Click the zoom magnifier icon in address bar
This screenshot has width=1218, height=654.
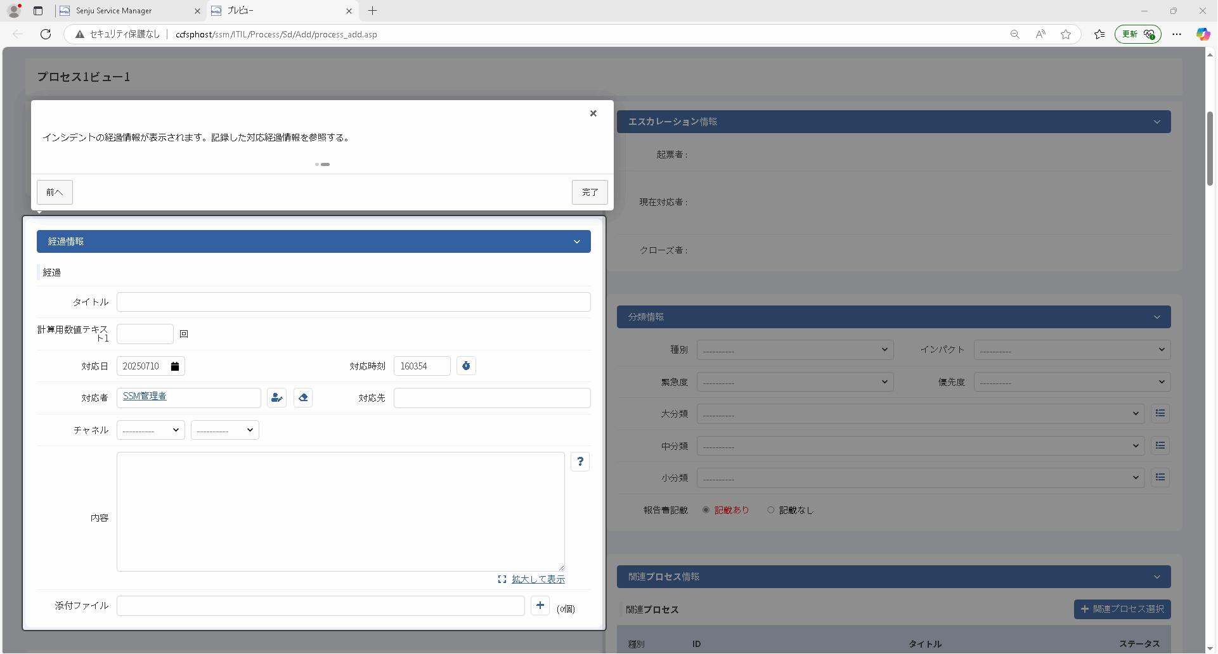[1014, 34]
